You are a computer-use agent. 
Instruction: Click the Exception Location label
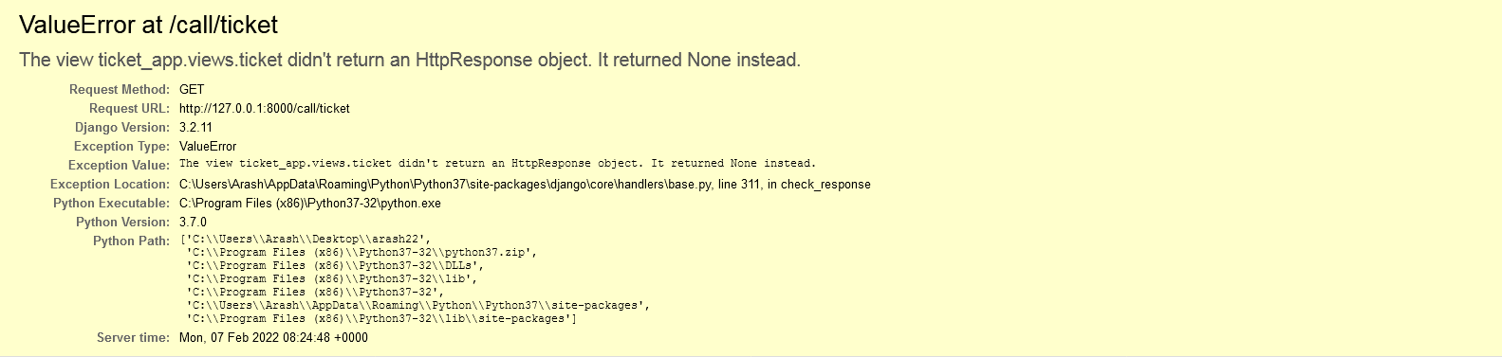tap(110, 185)
